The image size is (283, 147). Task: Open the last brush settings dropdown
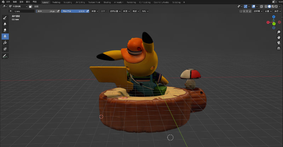pyautogui.click(x=145, y=11)
